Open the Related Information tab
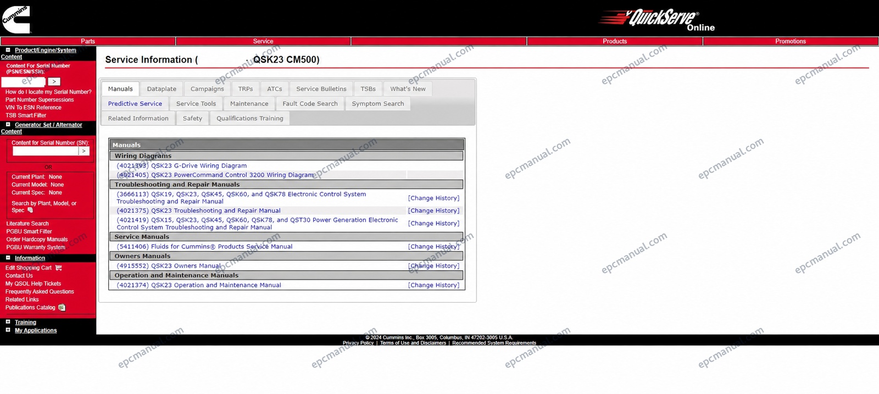 click(x=138, y=118)
